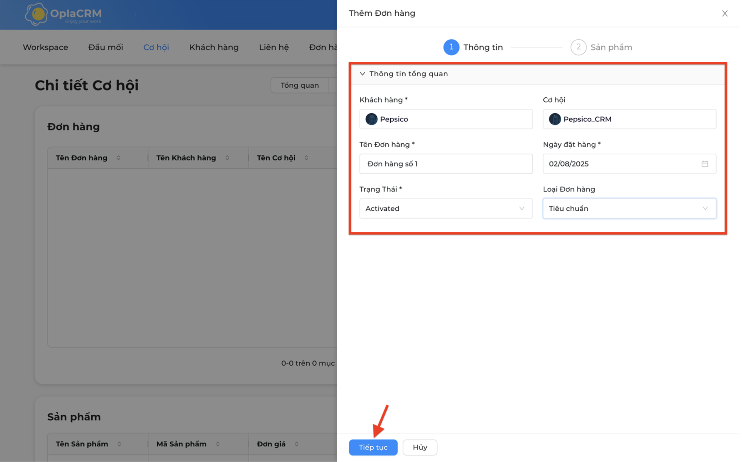Open the Workspace menu
The width and height of the screenshot is (742, 462).
45,47
